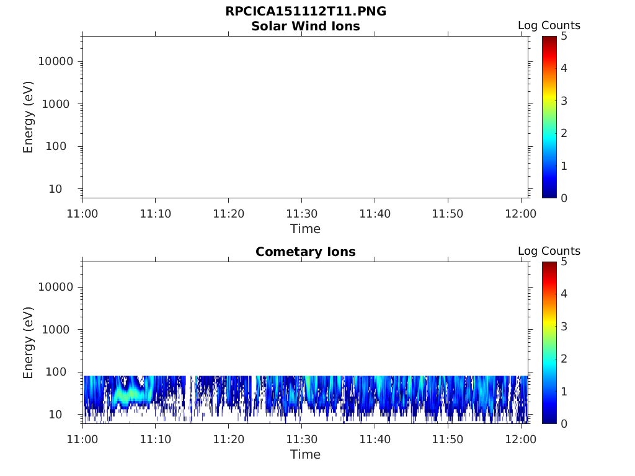Select 12:00 time tick under Solar Wind plot

click(x=521, y=214)
